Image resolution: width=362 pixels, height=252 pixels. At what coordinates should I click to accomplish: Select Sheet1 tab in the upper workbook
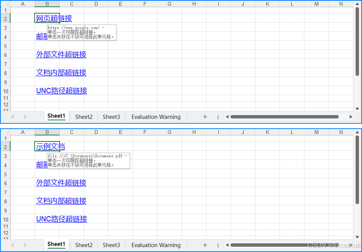tap(57, 116)
